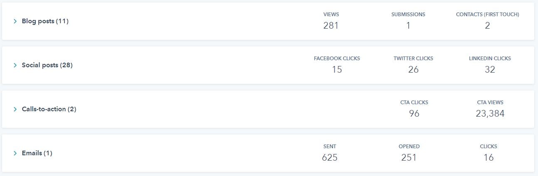Screen dimensions: 538x176
Task: Click the CTA Views value 23,384
Action: coord(490,114)
